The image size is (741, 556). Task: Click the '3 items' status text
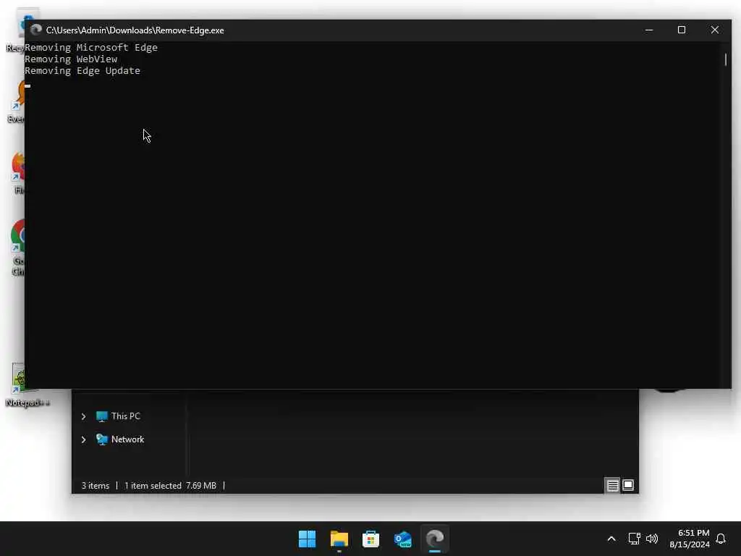coord(96,486)
